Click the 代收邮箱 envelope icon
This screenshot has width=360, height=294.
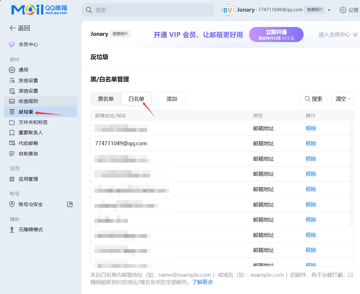(x=12, y=143)
